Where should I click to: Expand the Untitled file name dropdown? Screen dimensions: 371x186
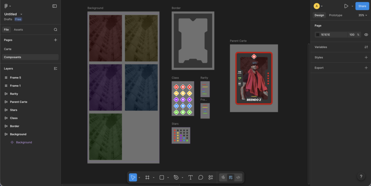[21, 14]
